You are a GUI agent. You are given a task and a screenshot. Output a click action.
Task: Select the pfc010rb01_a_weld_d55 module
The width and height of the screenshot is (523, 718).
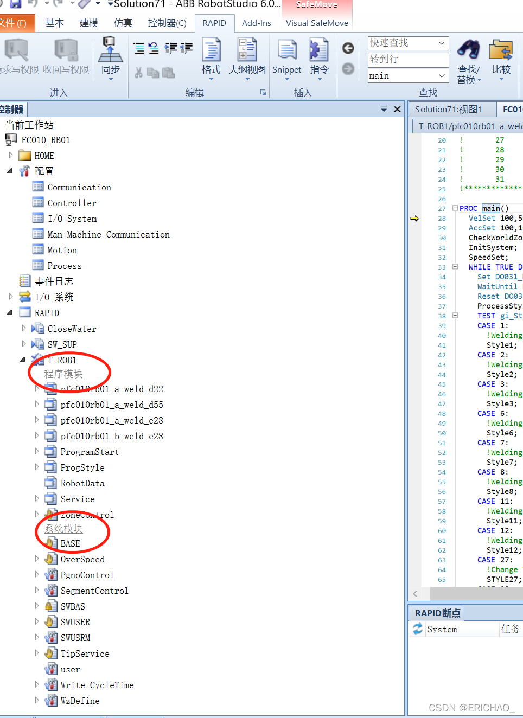(x=112, y=405)
